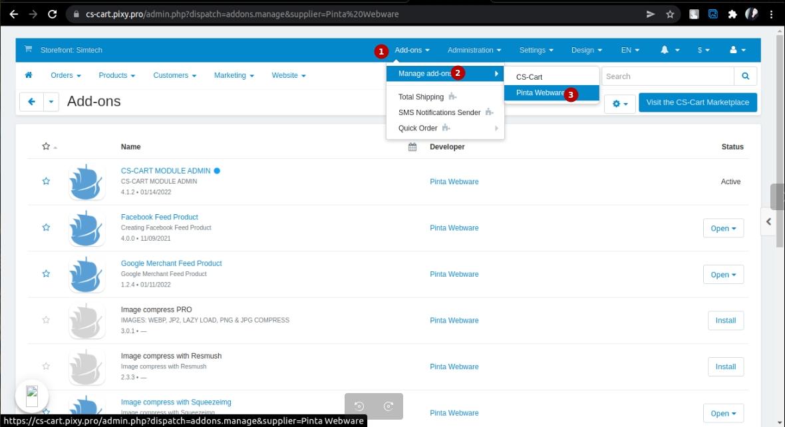Sort add-ons by Name column header
Screen dimensions: 785x427
[x=130, y=147]
